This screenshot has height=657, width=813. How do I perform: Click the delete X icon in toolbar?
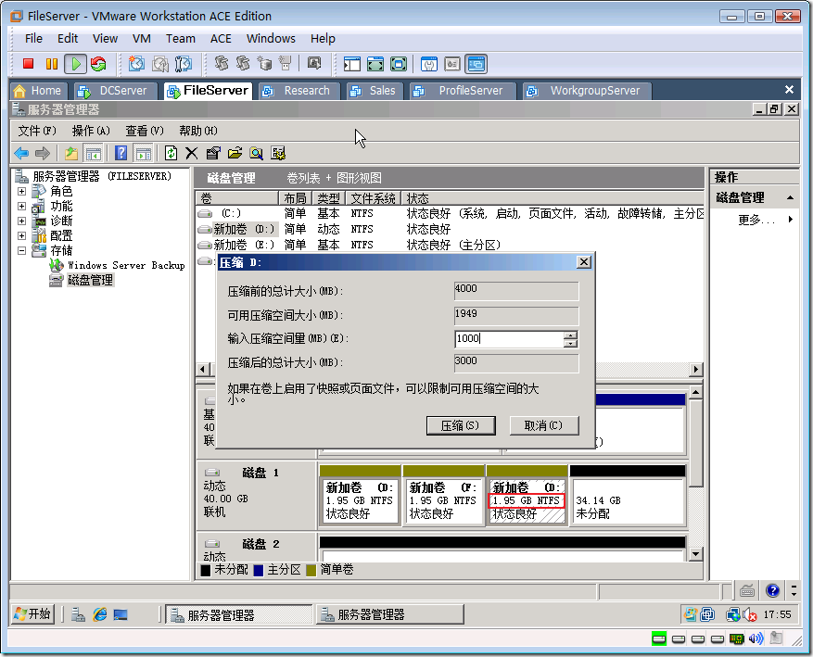pyautogui.click(x=191, y=153)
